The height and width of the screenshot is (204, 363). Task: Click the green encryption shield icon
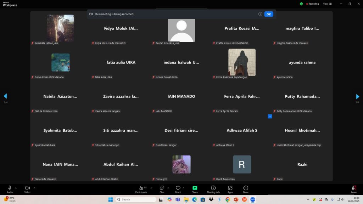[301, 4]
